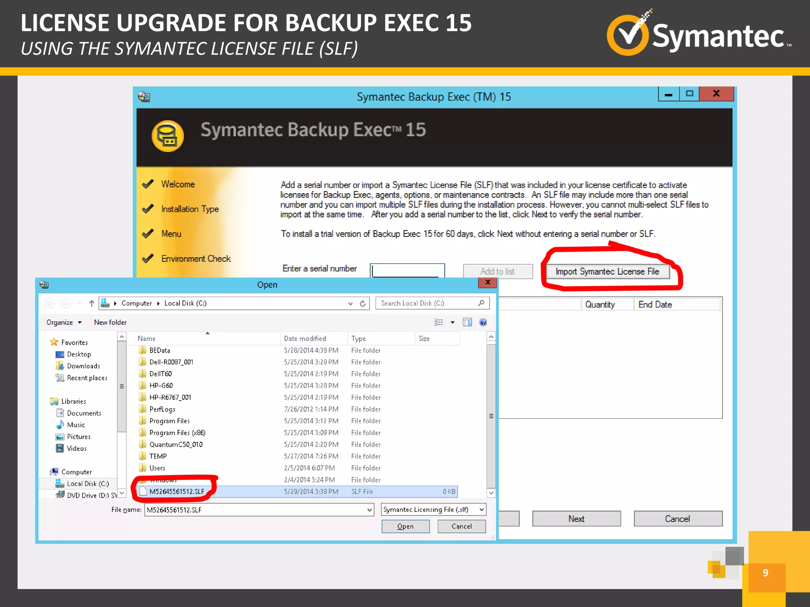Click Cancel in Backup Exec installer window
This screenshot has width=810, height=607.
pyautogui.click(x=678, y=519)
